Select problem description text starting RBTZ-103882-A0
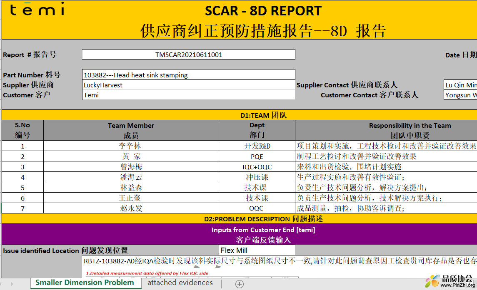The height and width of the screenshot is (290, 477). [280, 260]
